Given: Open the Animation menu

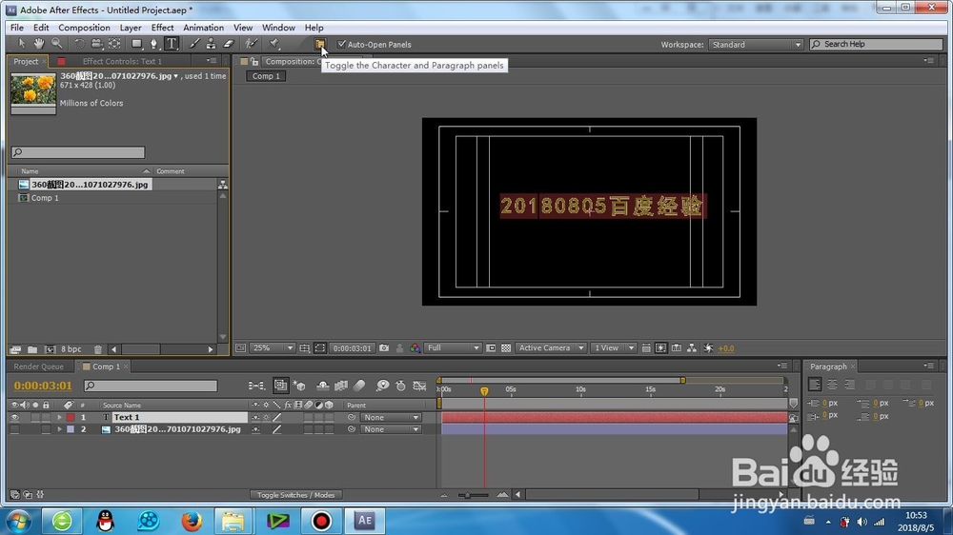Looking at the screenshot, I should point(203,28).
